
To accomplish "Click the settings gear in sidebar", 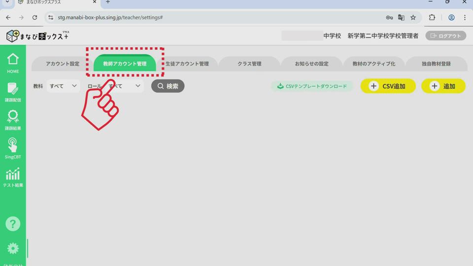I will (x=13, y=249).
